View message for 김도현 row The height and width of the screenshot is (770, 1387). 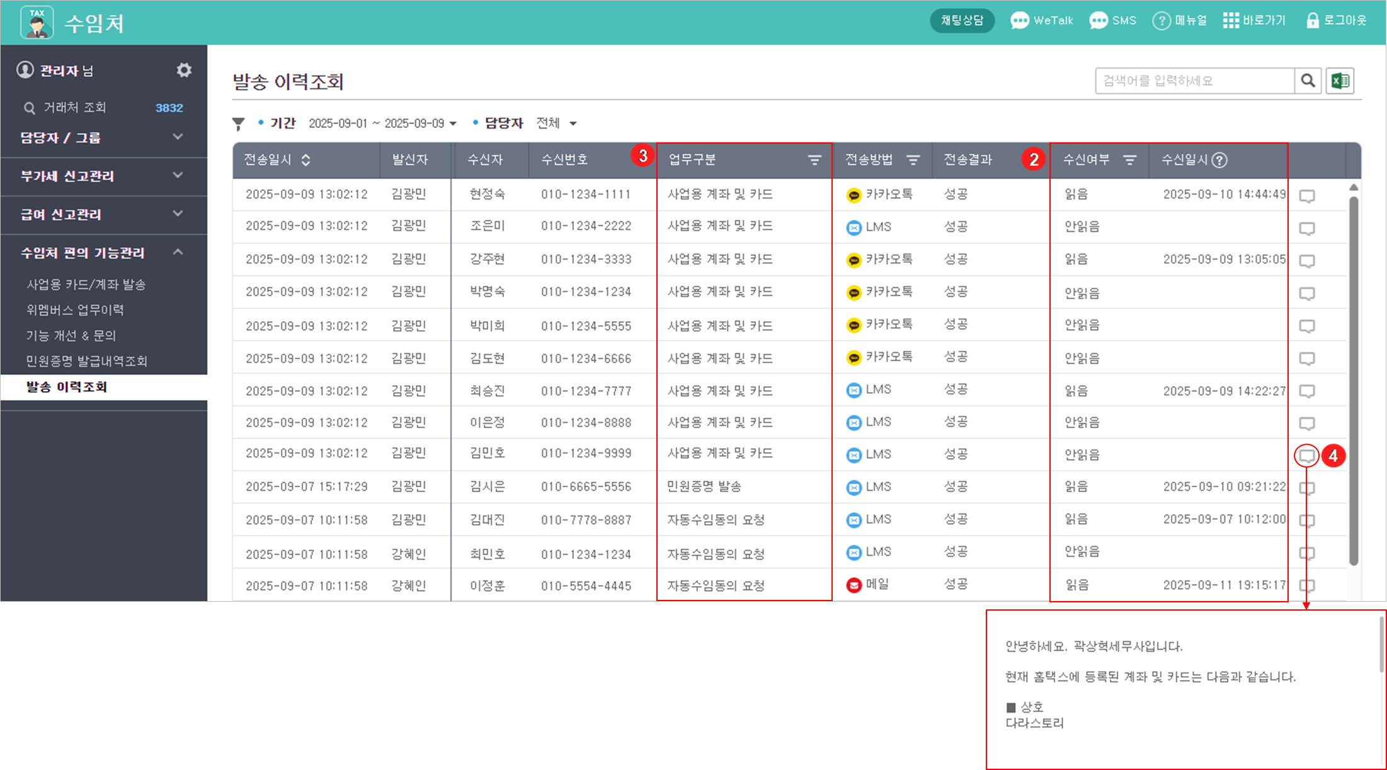(x=1307, y=359)
